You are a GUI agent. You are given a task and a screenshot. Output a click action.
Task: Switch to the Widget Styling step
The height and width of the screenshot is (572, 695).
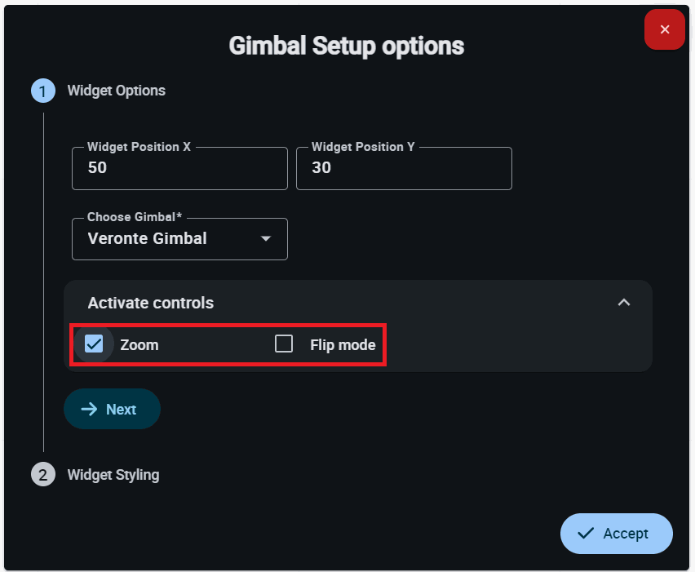(x=113, y=474)
